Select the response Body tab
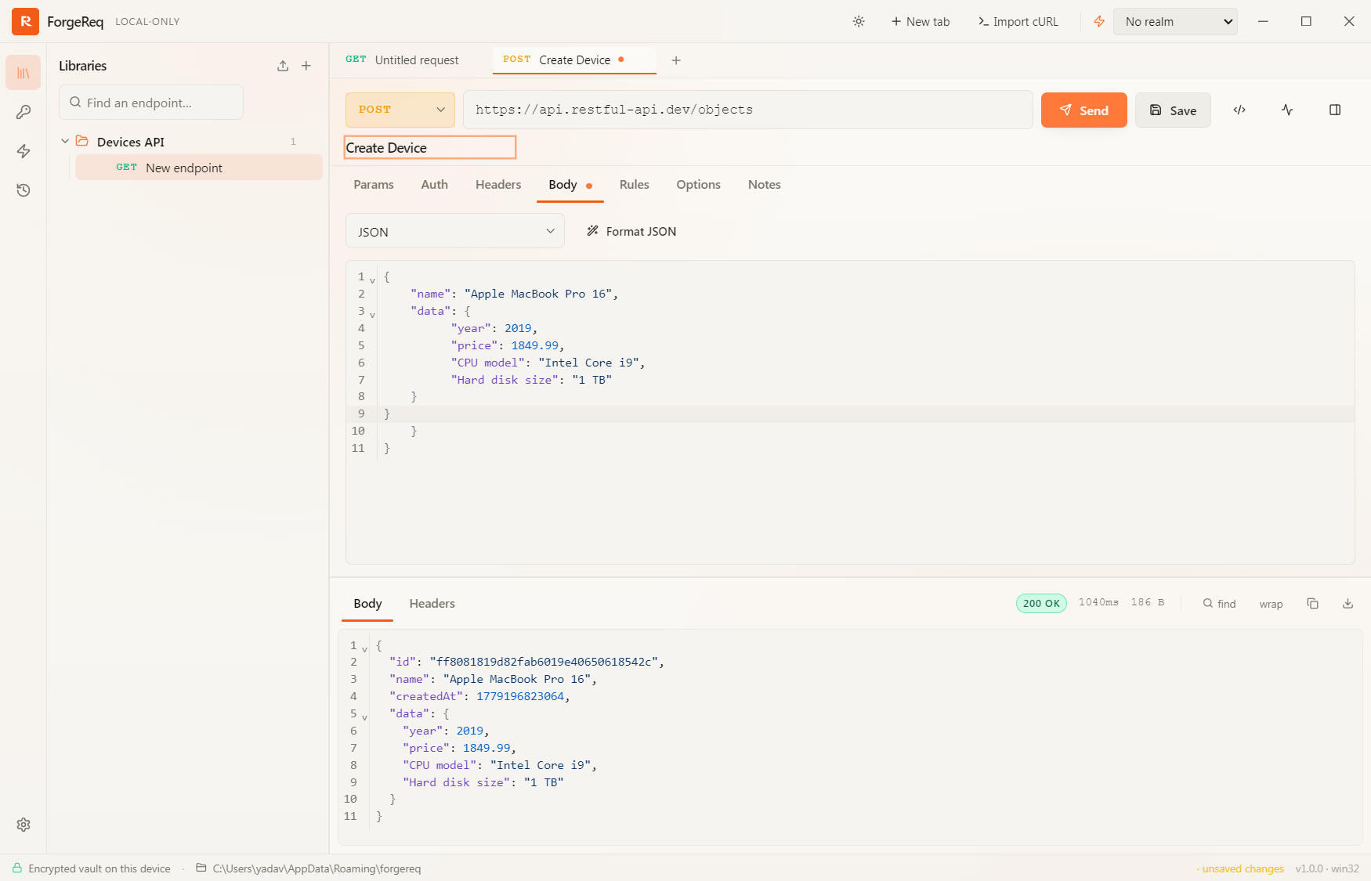This screenshot has width=1371, height=881. pos(367,604)
